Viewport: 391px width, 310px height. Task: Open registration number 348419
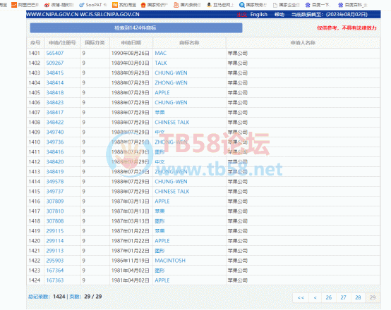[55, 172]
